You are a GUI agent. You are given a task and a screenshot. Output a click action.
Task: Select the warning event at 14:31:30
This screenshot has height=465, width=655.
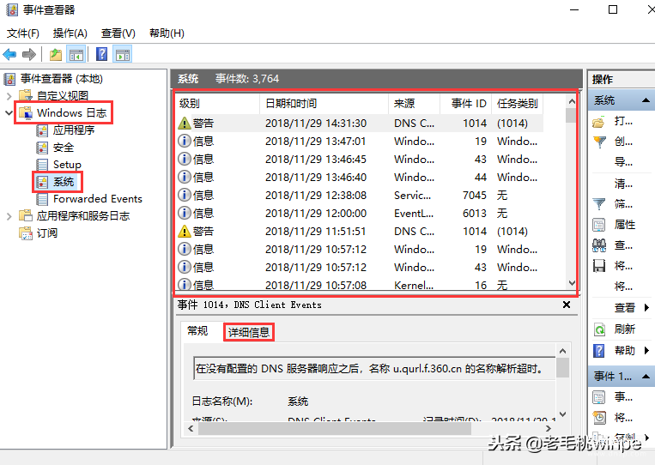pos(360,124)
